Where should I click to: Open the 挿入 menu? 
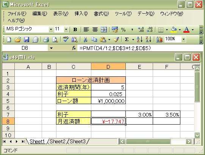(x=81, y=14)
